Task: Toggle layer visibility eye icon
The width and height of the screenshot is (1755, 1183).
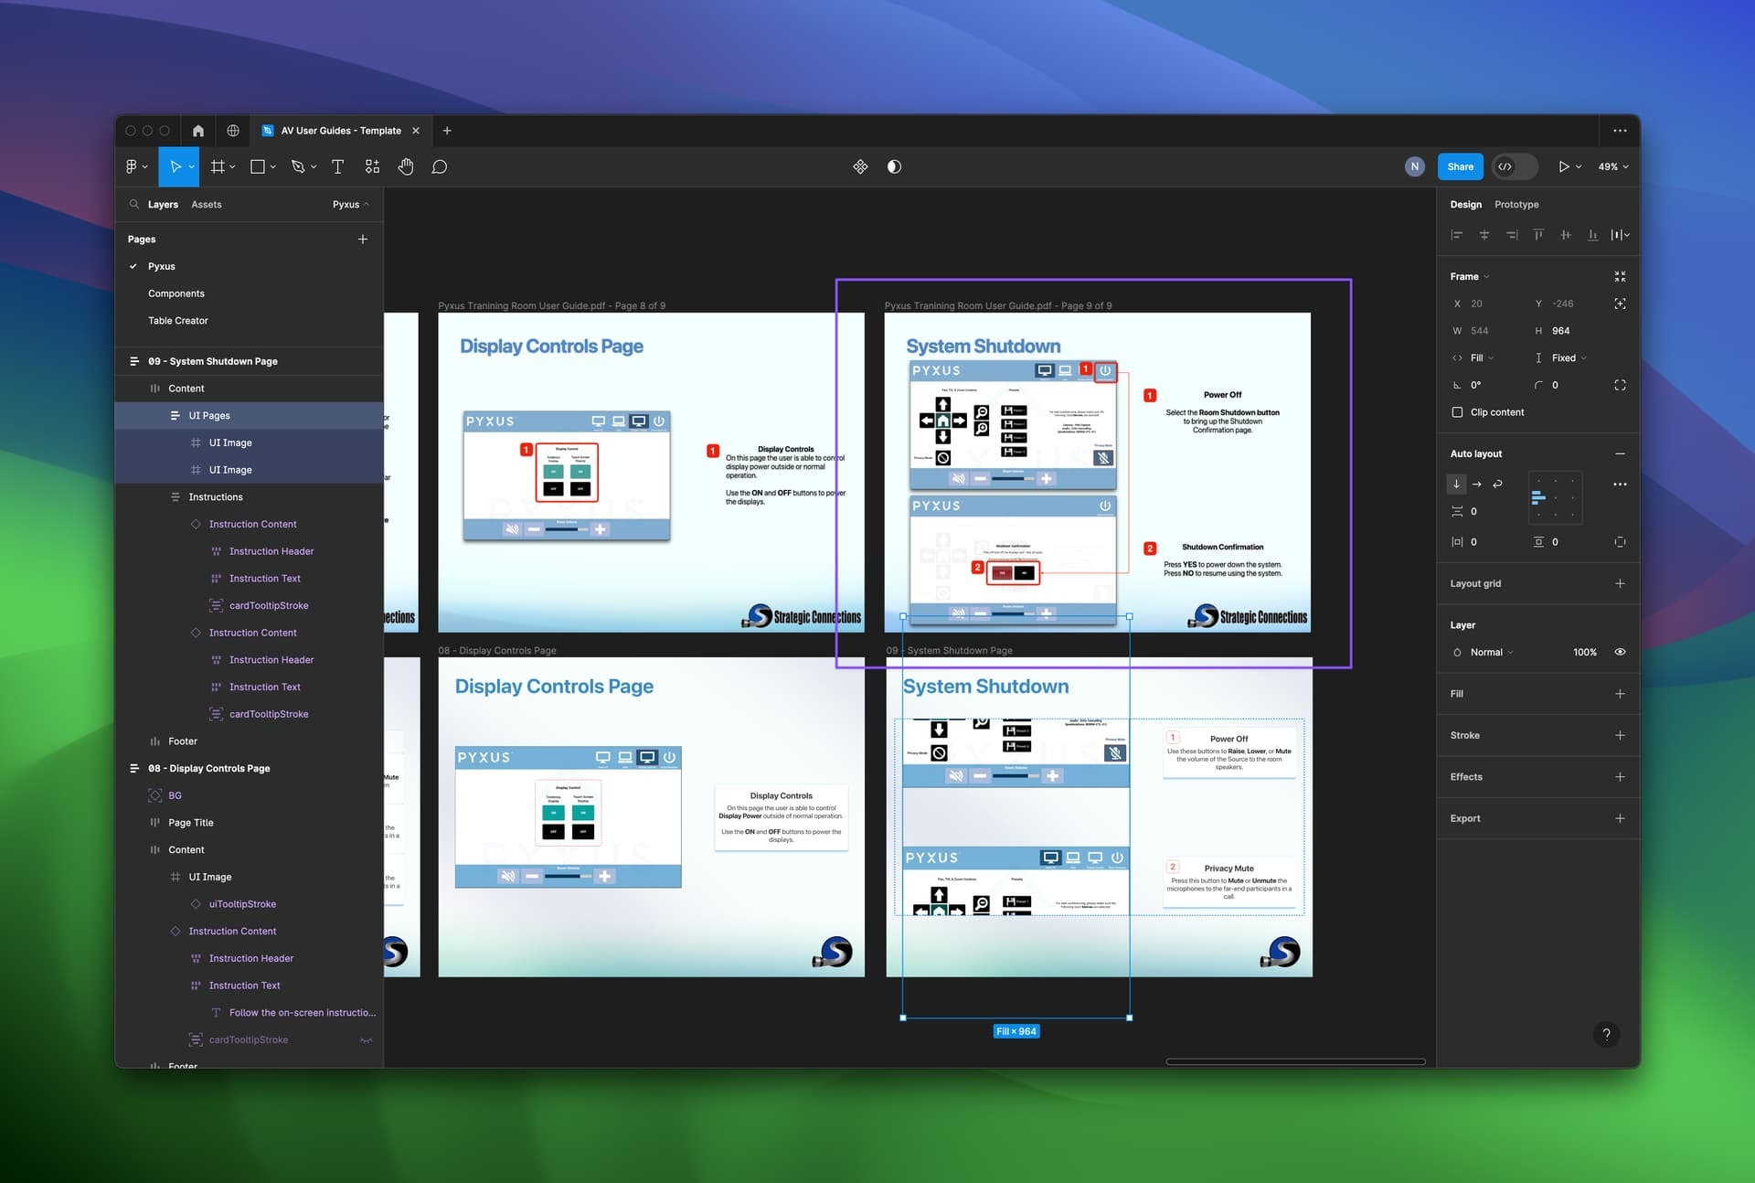Action: click(1620, 652)
